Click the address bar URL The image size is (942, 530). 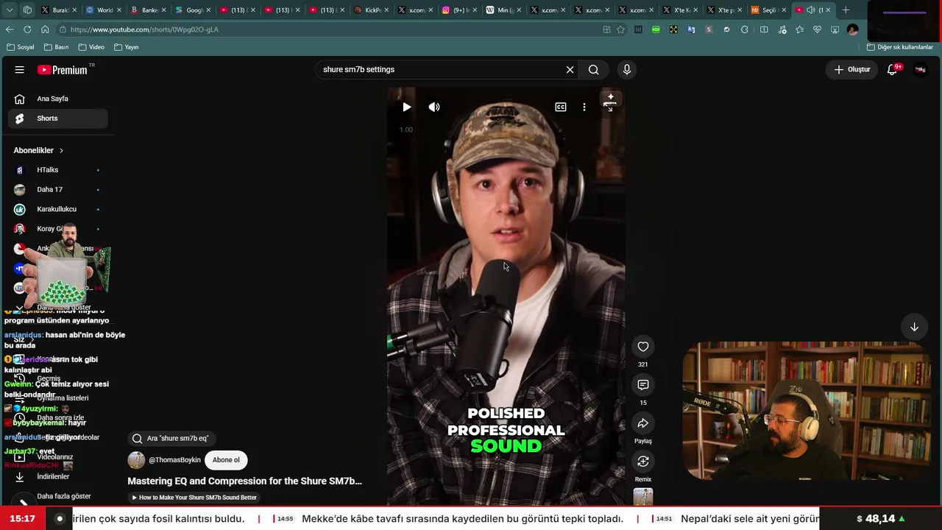144,29
